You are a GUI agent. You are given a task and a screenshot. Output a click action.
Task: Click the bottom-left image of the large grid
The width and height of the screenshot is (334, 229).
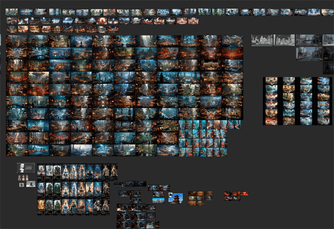[x=16, y=150]
